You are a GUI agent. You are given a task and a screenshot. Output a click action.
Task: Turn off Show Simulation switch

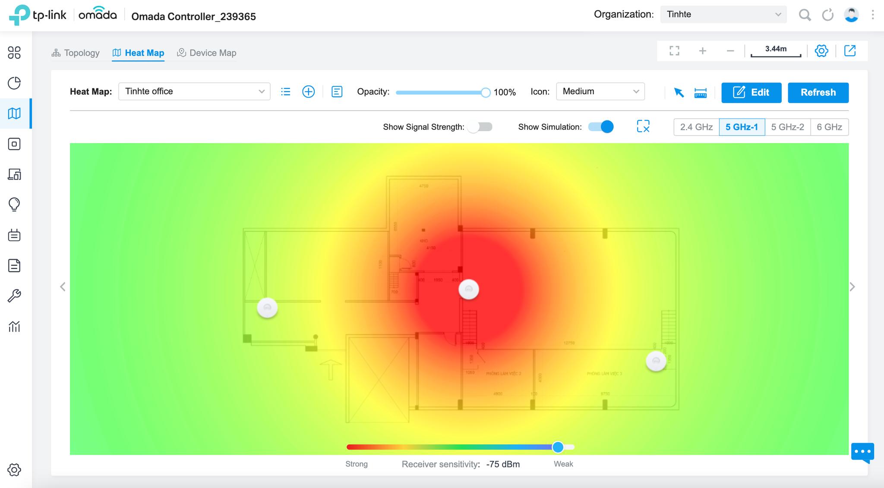tap(601, 127)
